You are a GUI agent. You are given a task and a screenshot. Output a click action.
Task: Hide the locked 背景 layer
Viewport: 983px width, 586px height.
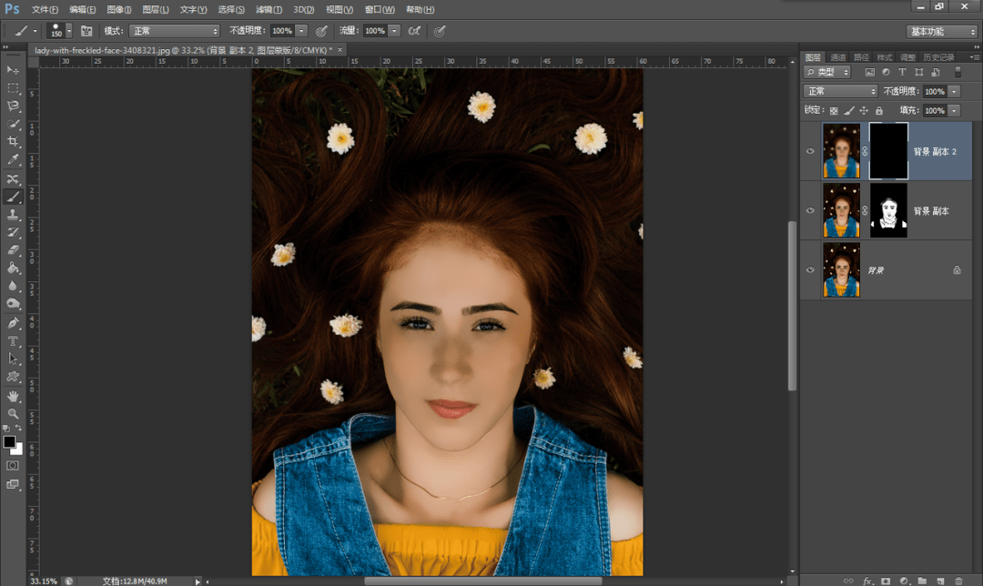[810, 270]
